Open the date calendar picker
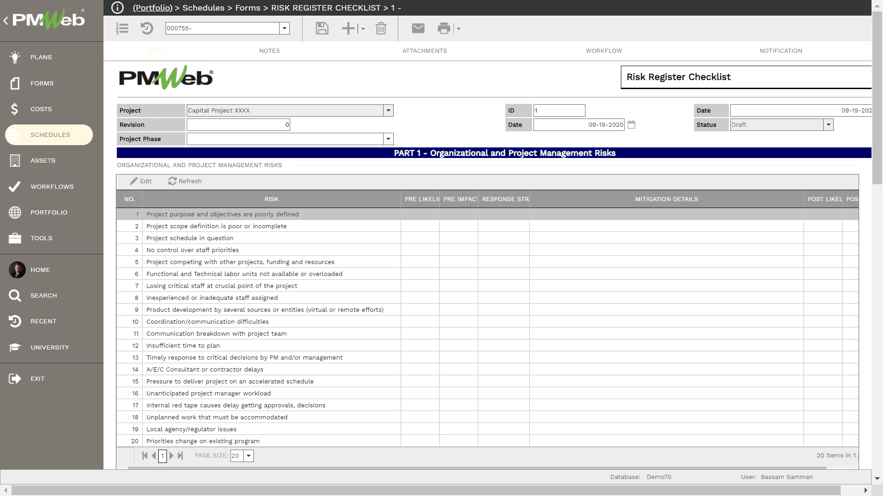 click(631, 124)
